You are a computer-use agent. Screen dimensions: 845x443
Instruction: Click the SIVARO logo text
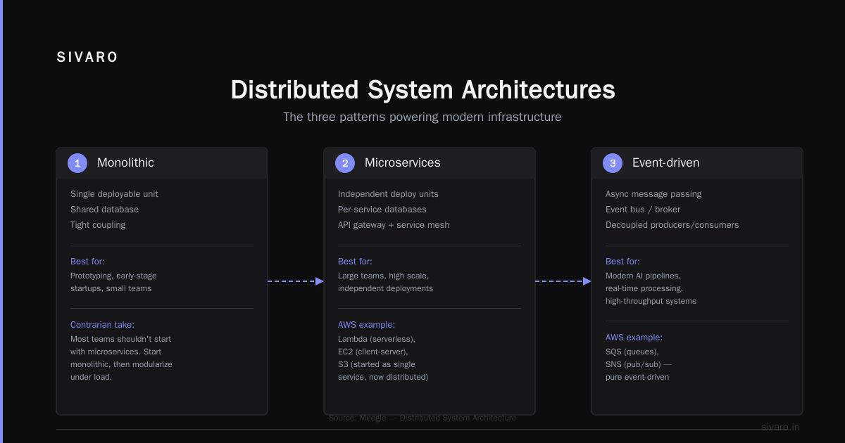[87, 58]
